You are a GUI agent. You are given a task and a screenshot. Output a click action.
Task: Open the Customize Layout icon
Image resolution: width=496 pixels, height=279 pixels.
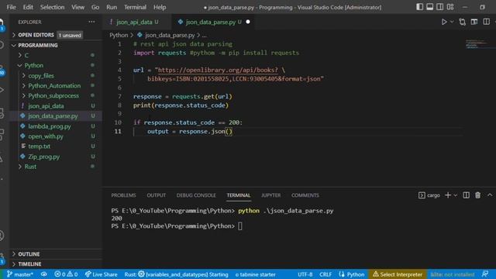450,7
